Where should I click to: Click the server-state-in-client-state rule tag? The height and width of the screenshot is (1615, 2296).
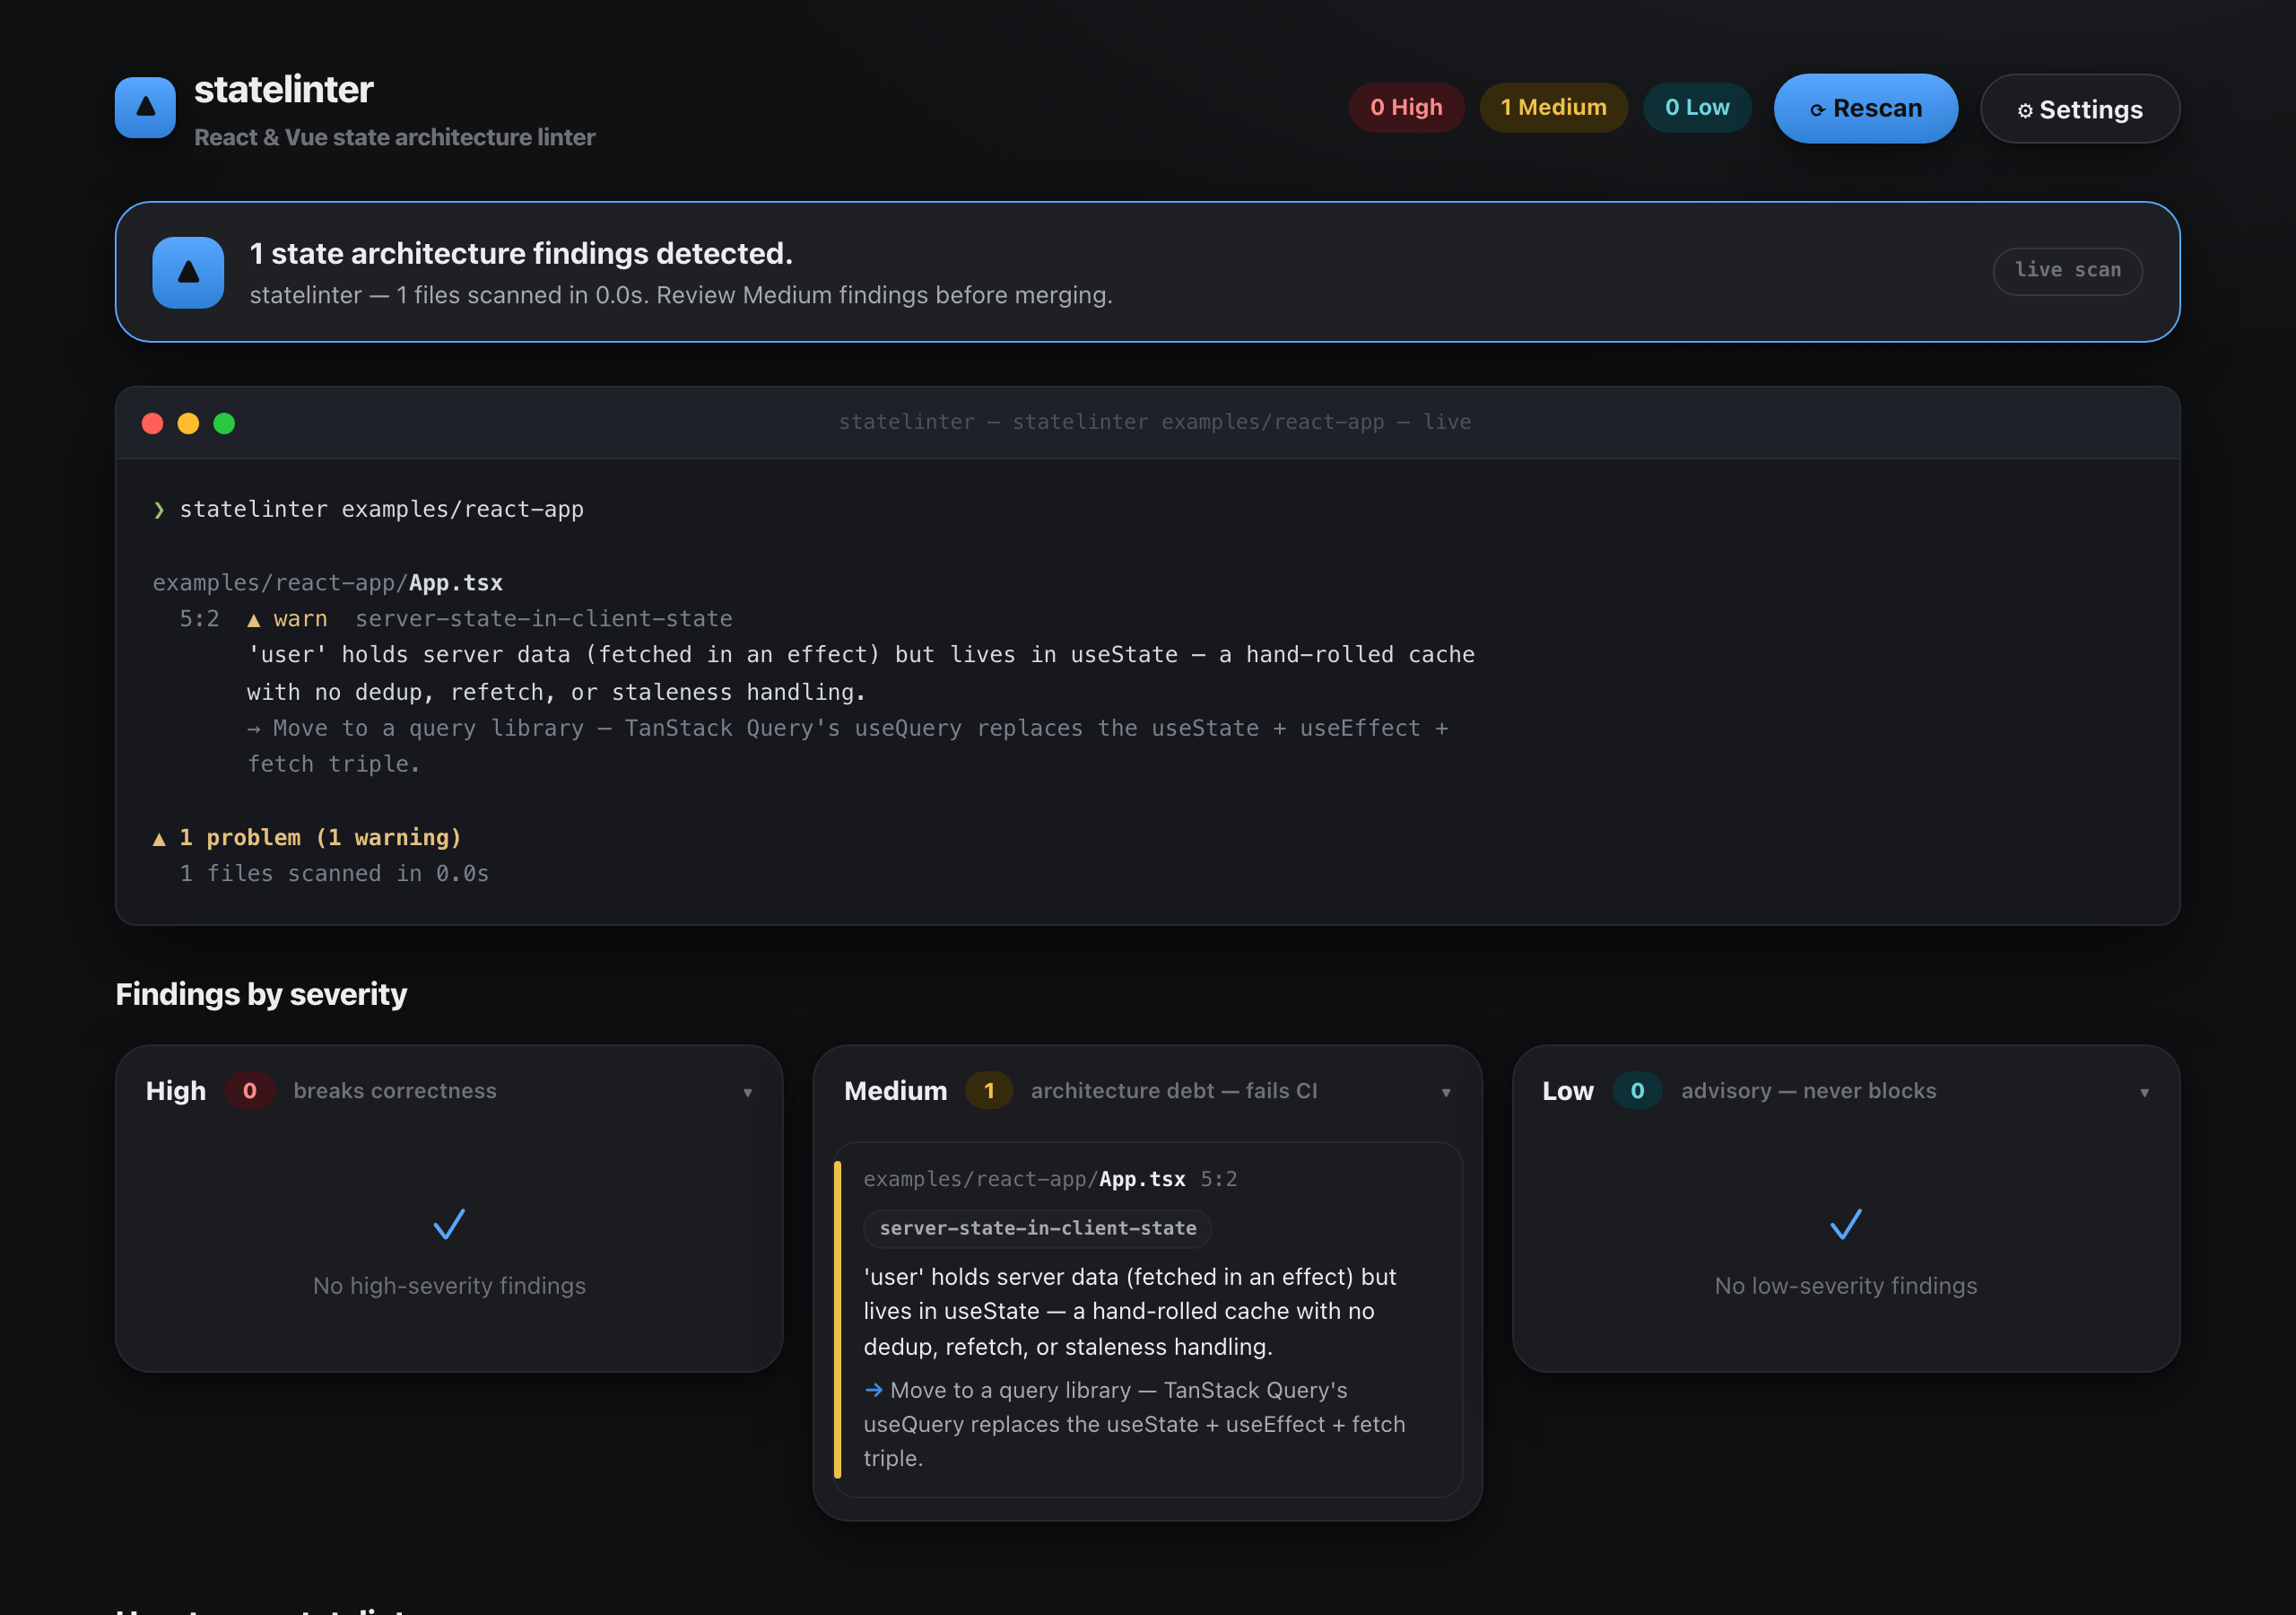point(1037,1227)
